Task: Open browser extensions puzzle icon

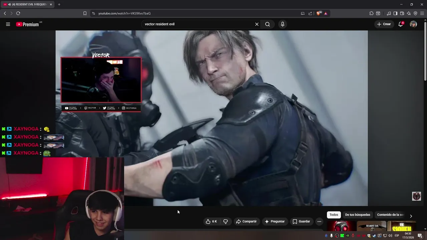Action: tap(371, 13)
